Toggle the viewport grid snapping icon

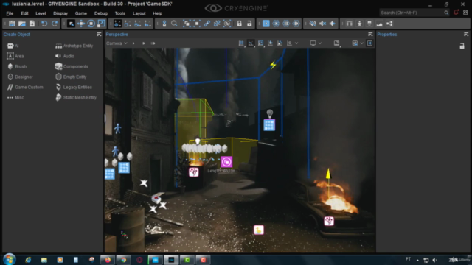(241, 43)
